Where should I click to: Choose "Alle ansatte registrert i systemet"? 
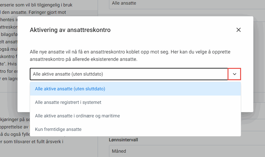(x=68, y=102)
